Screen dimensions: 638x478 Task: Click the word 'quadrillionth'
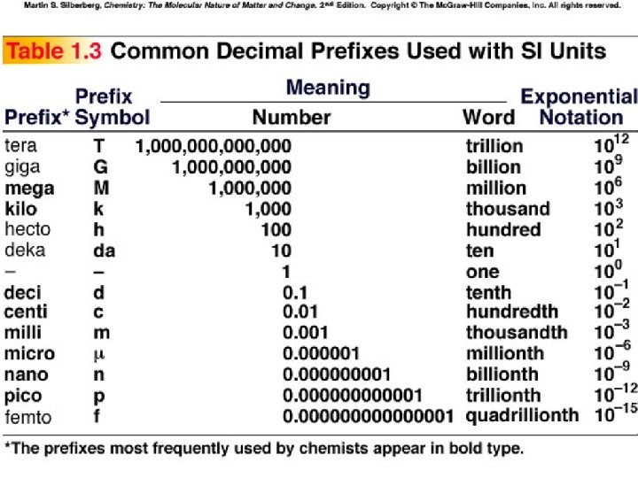coord(522,415)
